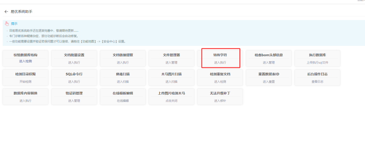Screen dimensions: 365x165
Task: Click 在线编辑 under 在线模板编辑
Action: tap(123, 101)
